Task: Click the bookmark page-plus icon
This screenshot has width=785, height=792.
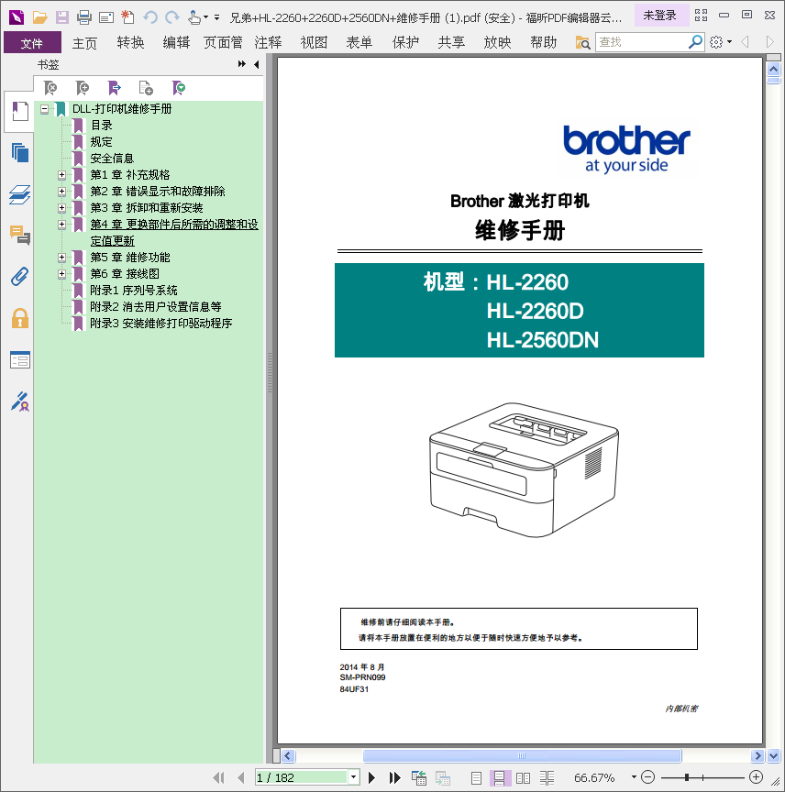Action: pos(146,88)
